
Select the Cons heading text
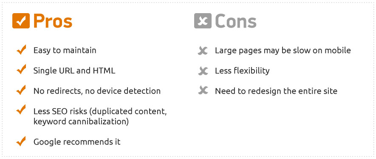[236, 21]
